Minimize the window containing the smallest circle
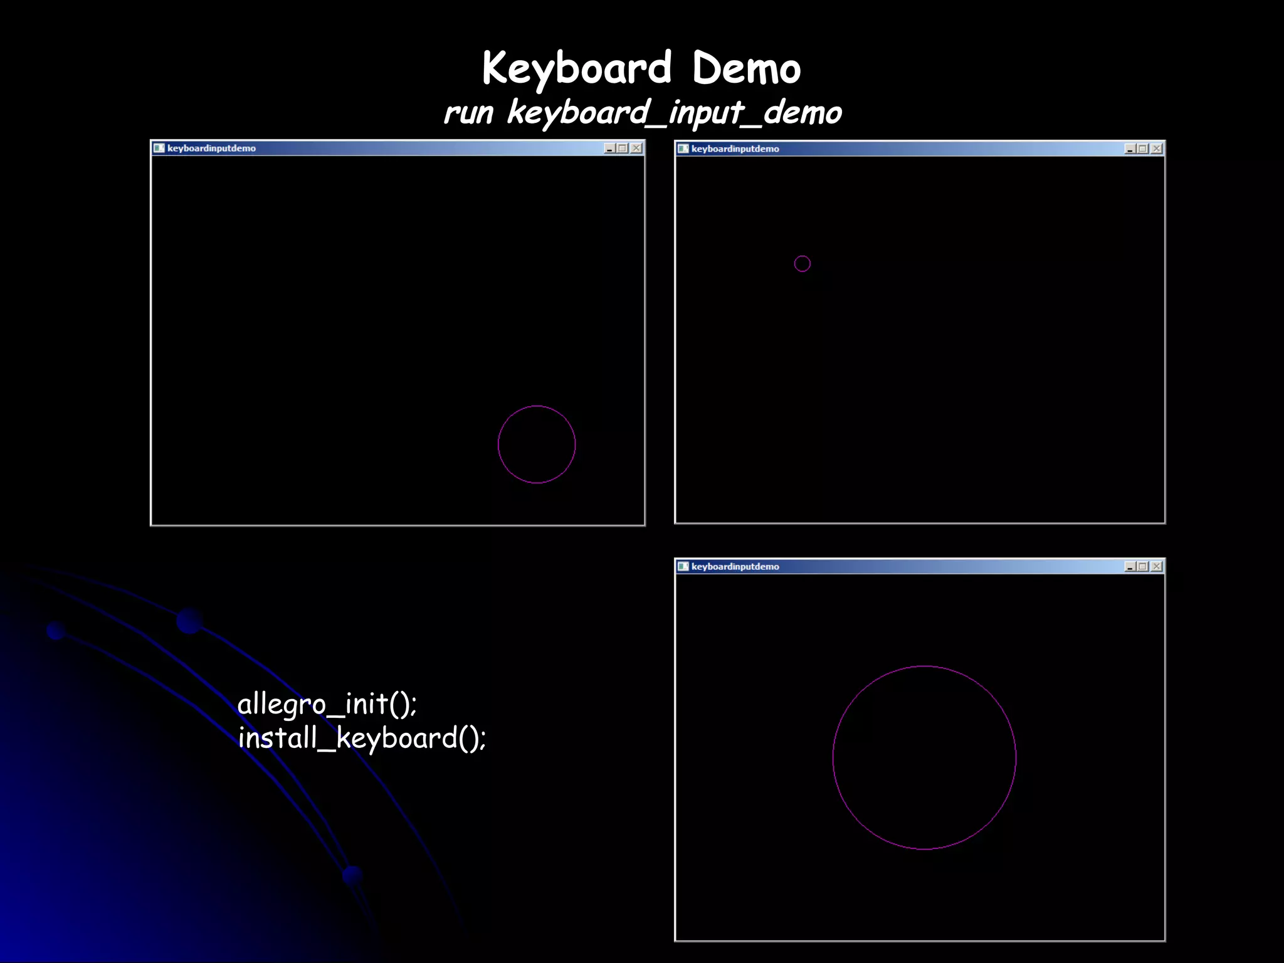 [x=1130, y=149]
